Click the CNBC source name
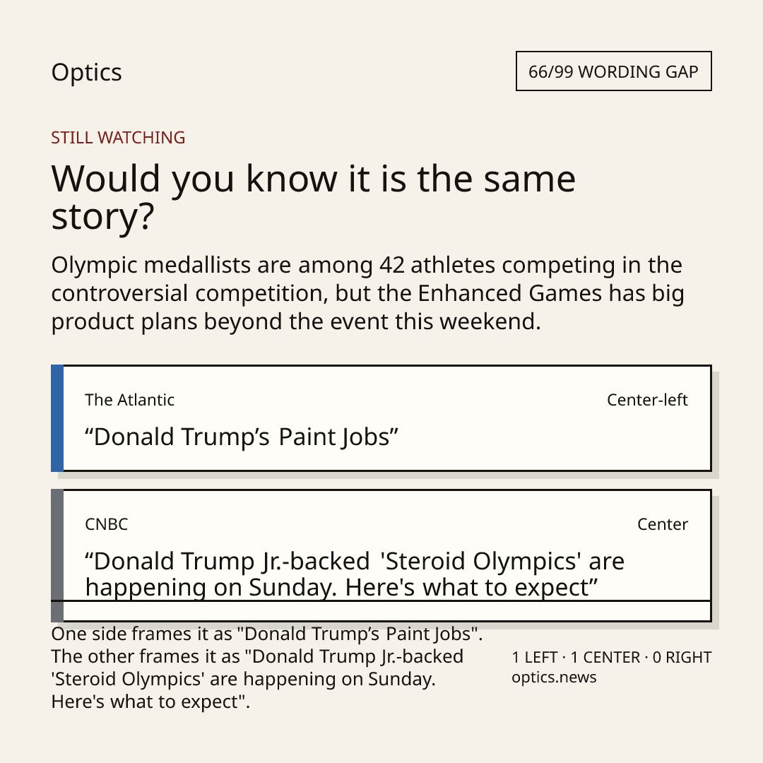The width and height of the screenshot is (763, 763). tap(107, 524)
